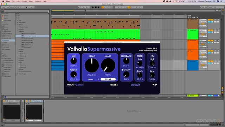Open the Packs place icon

3,56
